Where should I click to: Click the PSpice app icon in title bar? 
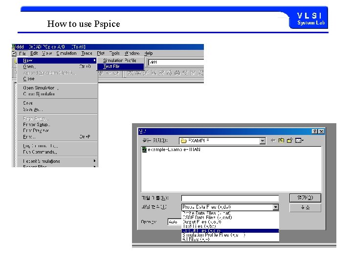[14, 47]
